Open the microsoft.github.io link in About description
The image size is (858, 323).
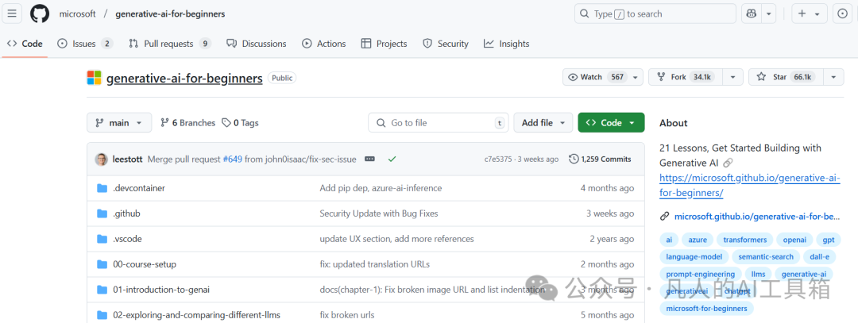pos(750,185)
